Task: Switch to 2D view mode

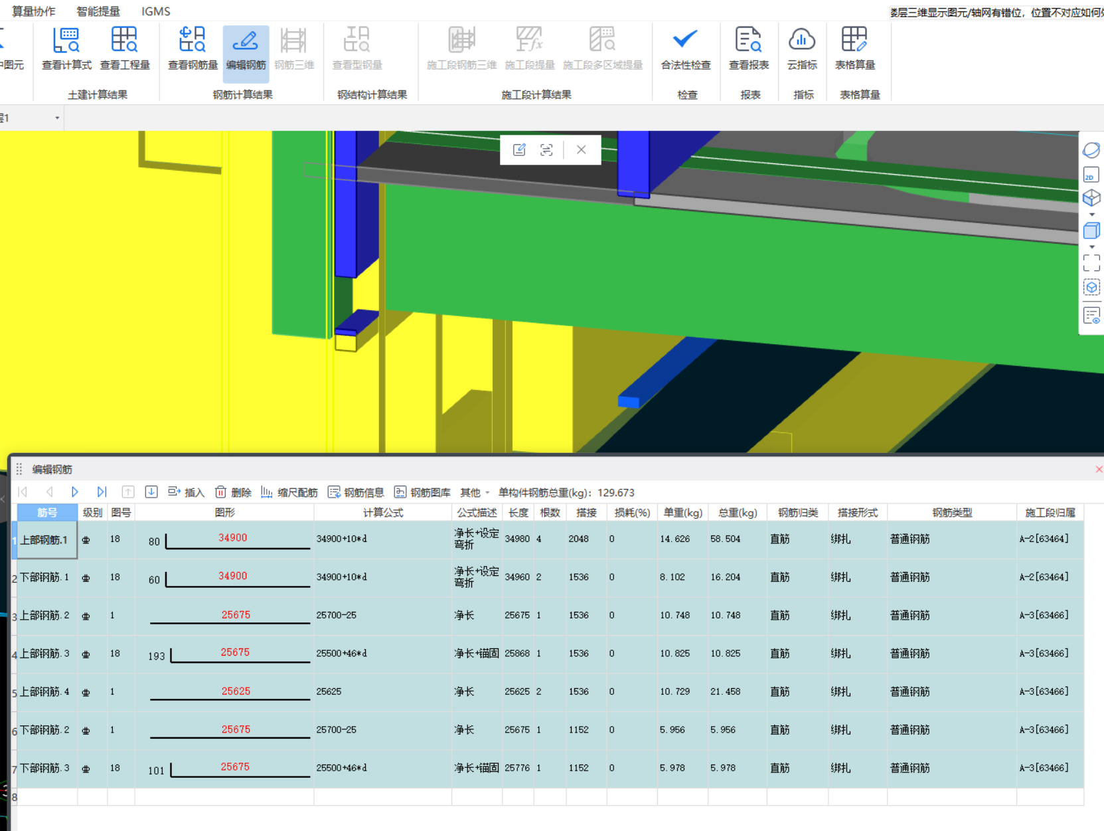Action: point(1091,175)
